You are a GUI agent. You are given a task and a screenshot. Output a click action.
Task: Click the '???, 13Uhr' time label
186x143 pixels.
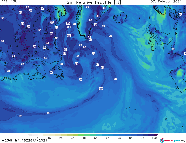[11, 2]
